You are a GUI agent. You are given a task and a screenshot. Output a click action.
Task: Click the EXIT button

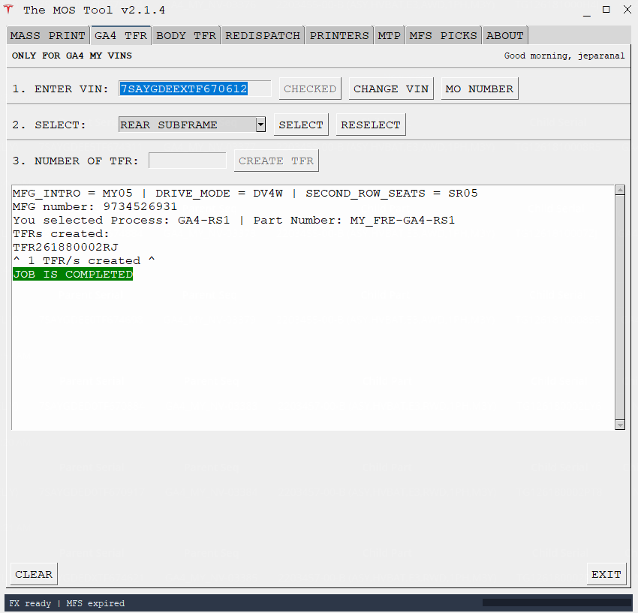[606, 574]
